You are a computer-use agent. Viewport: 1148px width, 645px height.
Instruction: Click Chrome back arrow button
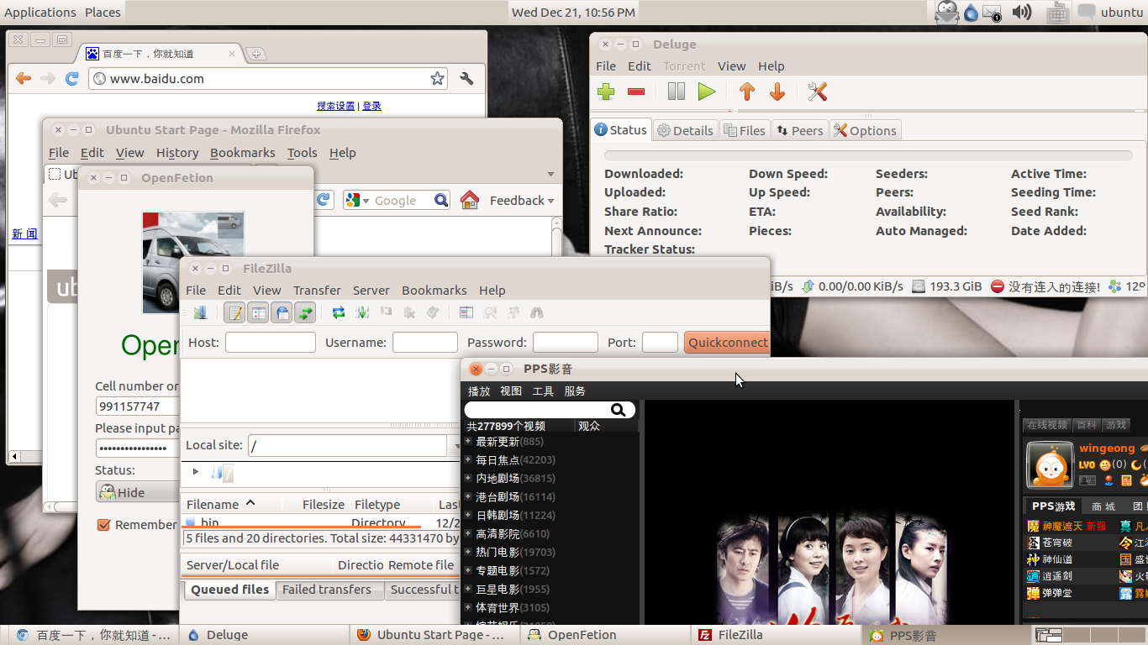tap(24, 78)
